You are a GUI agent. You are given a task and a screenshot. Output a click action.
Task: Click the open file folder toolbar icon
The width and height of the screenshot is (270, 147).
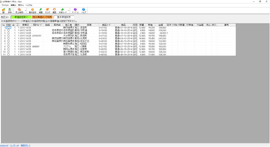point(3,10)
